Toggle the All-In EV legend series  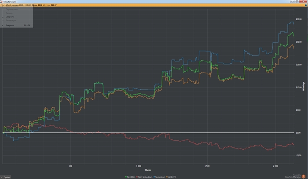click(171, 177)
